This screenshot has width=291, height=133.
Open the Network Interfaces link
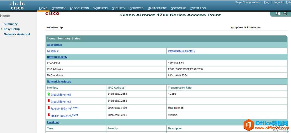click(59, 82)
